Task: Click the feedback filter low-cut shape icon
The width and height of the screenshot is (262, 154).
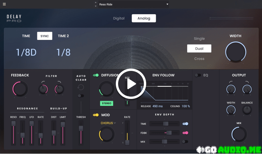Action: point(43,82)
